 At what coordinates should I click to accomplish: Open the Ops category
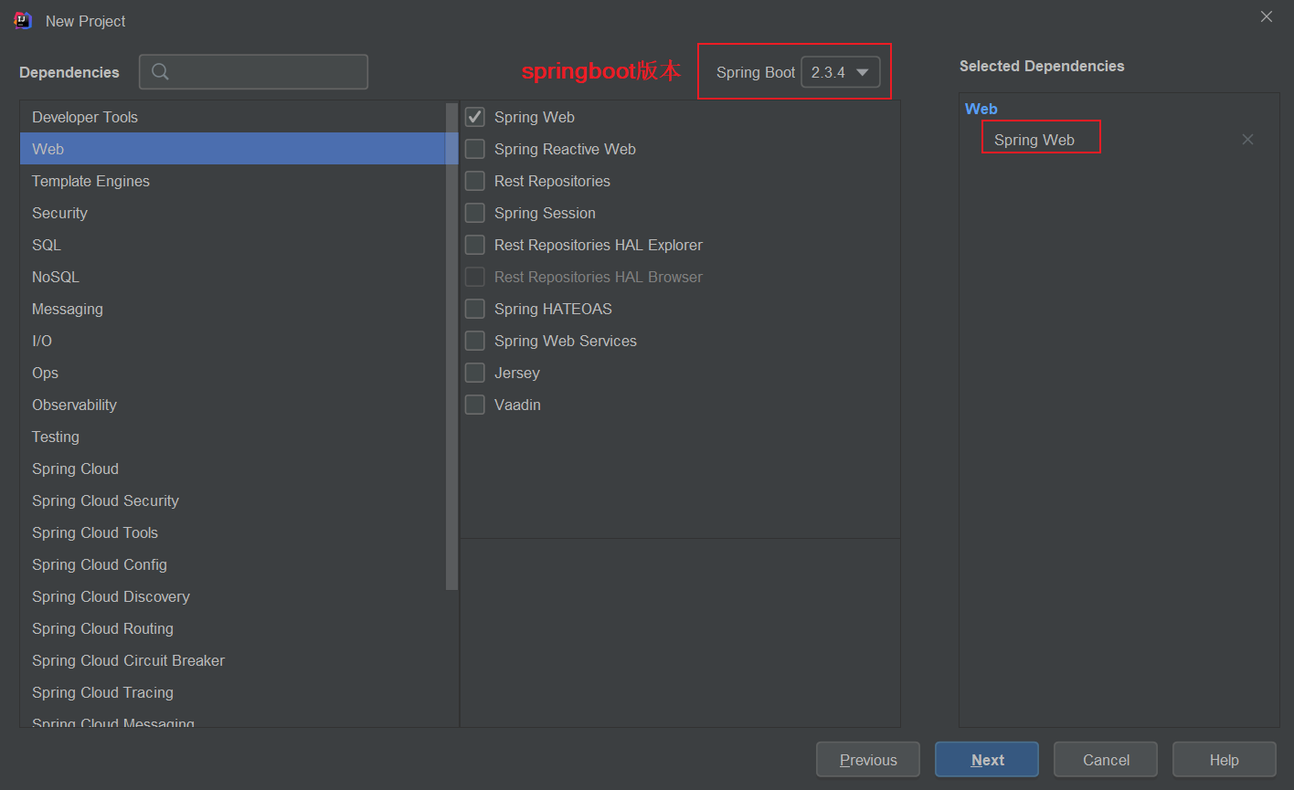[x=233, y=373]
